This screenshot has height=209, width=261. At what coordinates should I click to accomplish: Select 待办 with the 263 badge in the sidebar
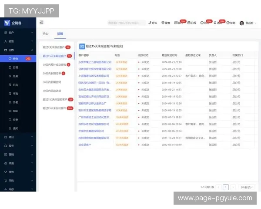[x=18, y=59]
